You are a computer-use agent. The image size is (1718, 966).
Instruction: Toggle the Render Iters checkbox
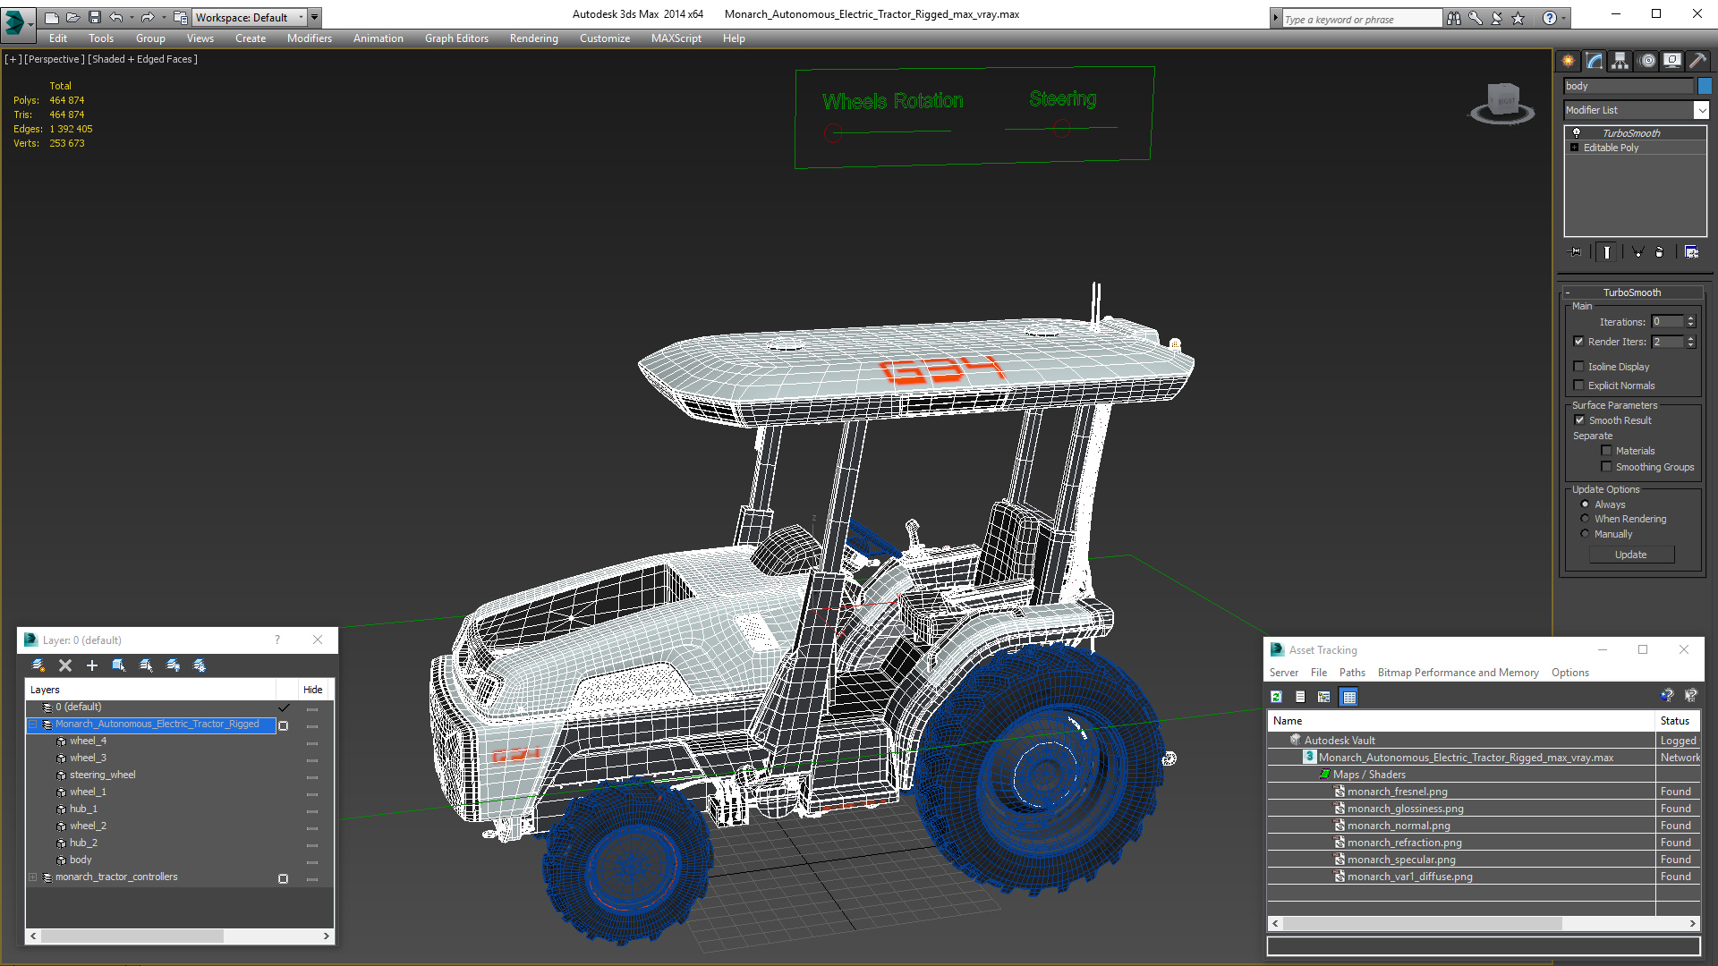[1579, 342]
